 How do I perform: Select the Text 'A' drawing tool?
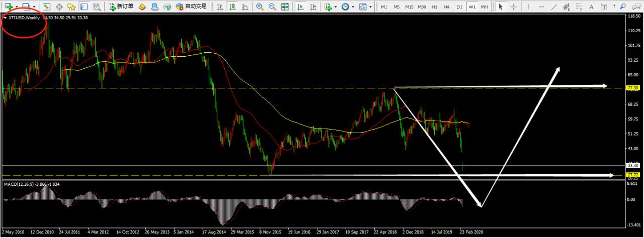tap(591, 7)
